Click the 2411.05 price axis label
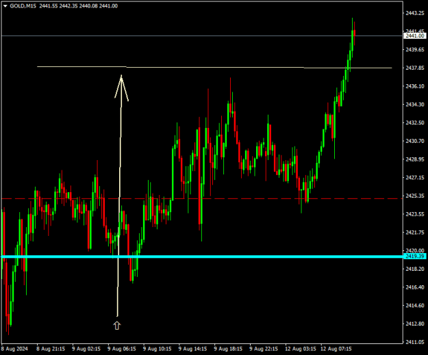428x355 pixels. tap(415, 342)
